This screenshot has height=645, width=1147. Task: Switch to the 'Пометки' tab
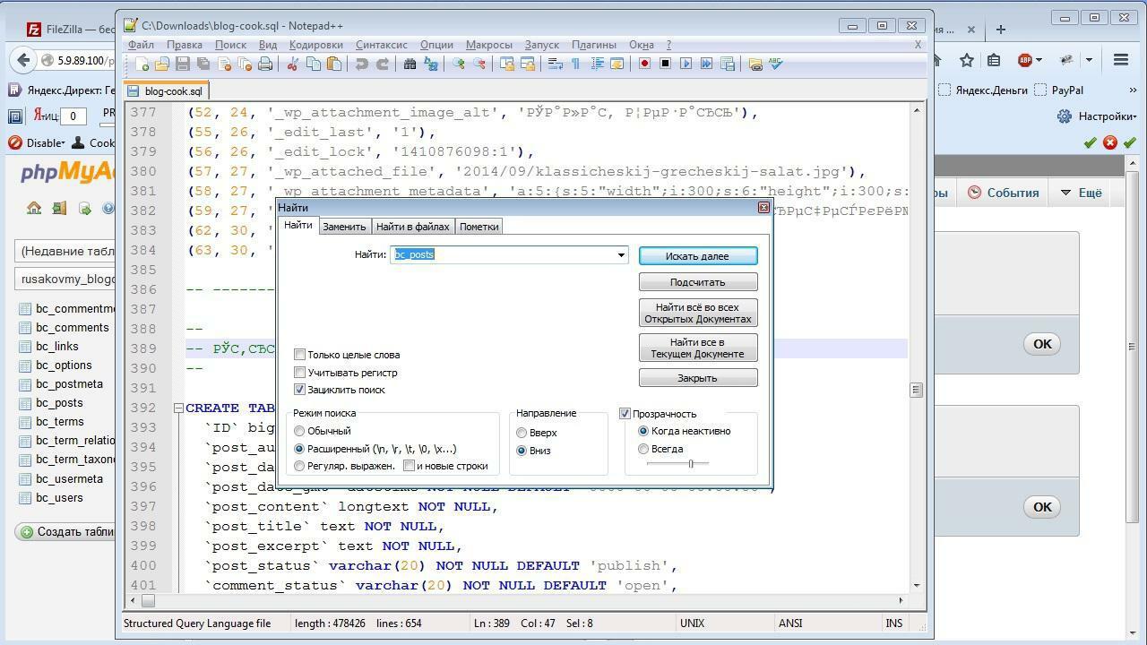point(479,227)
